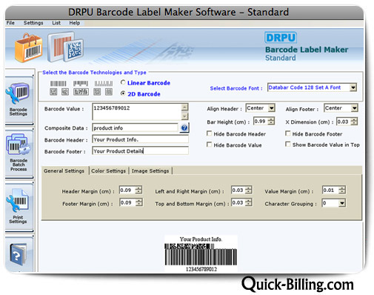This screenshot has height=295, width=374.
Task: Click the "123456789012" text under the barcode
Action: tap(201, 269)
